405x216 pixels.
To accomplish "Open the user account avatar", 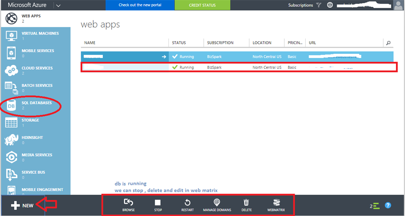I will click(x=398, y=5).
